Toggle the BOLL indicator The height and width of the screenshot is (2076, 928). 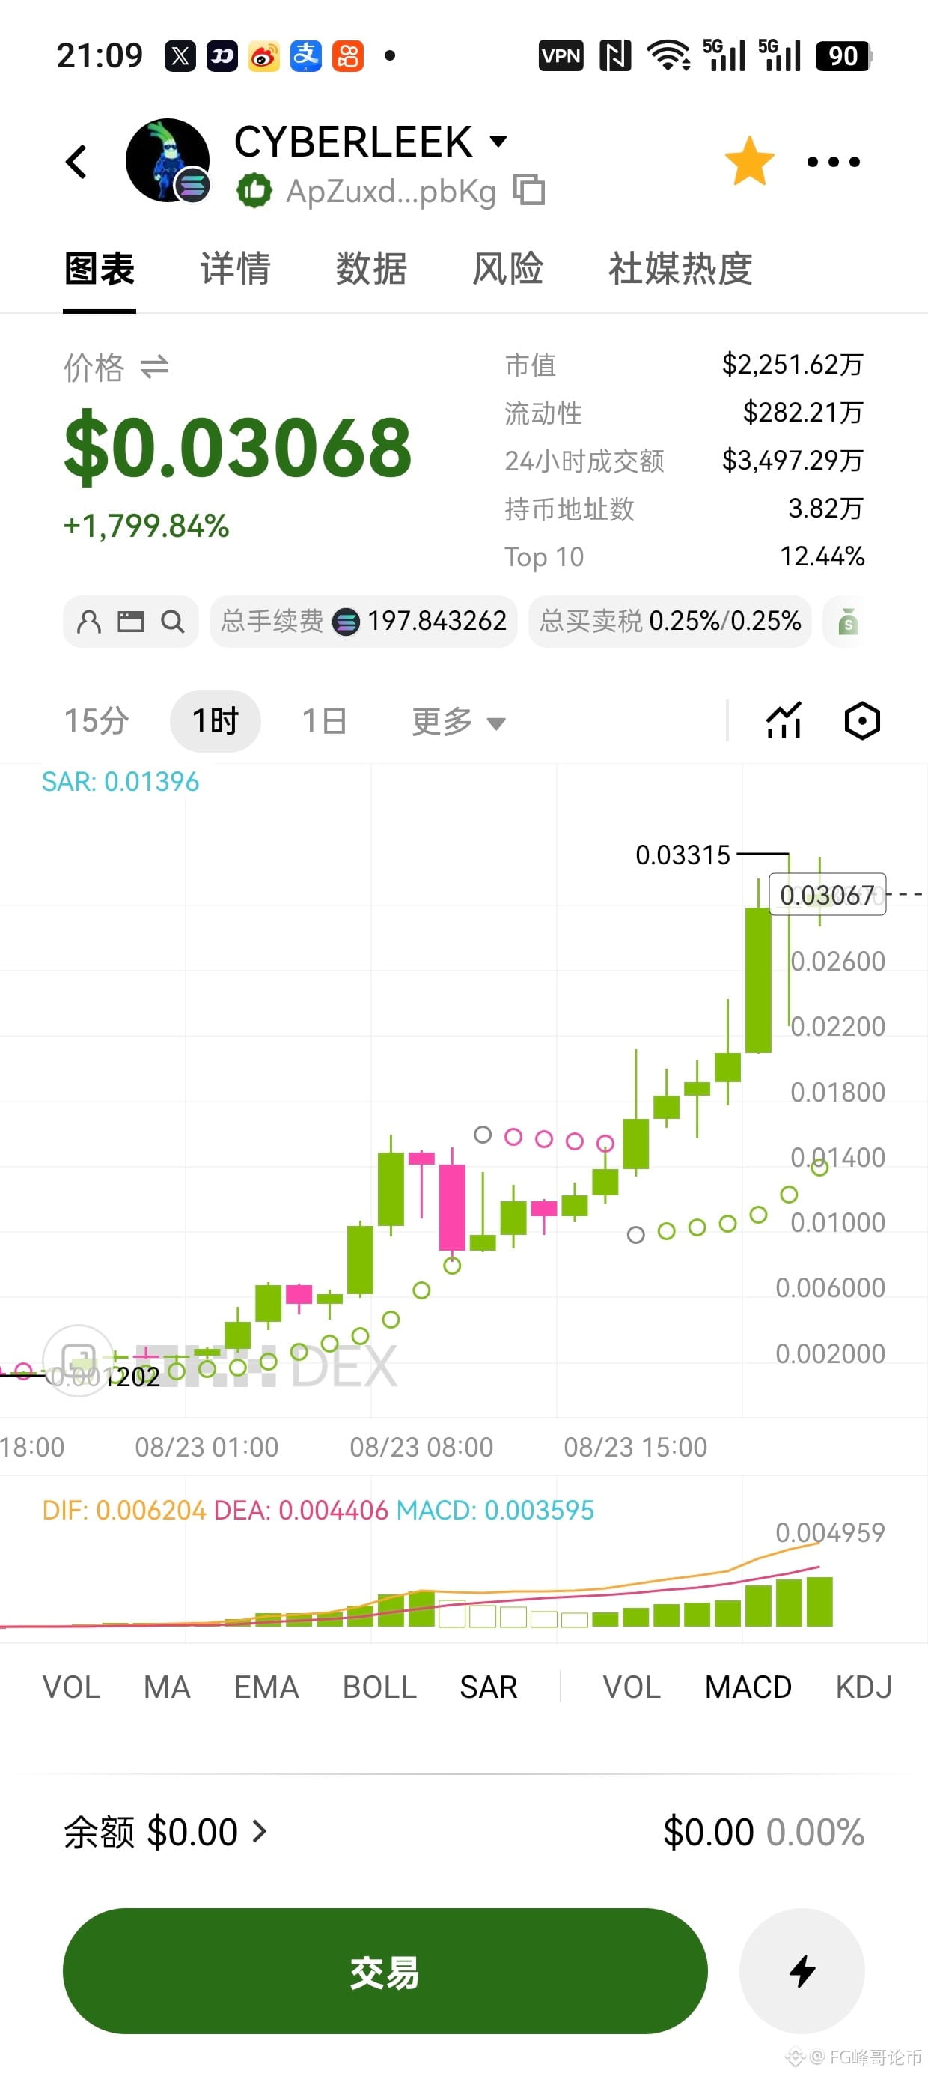379,1687
